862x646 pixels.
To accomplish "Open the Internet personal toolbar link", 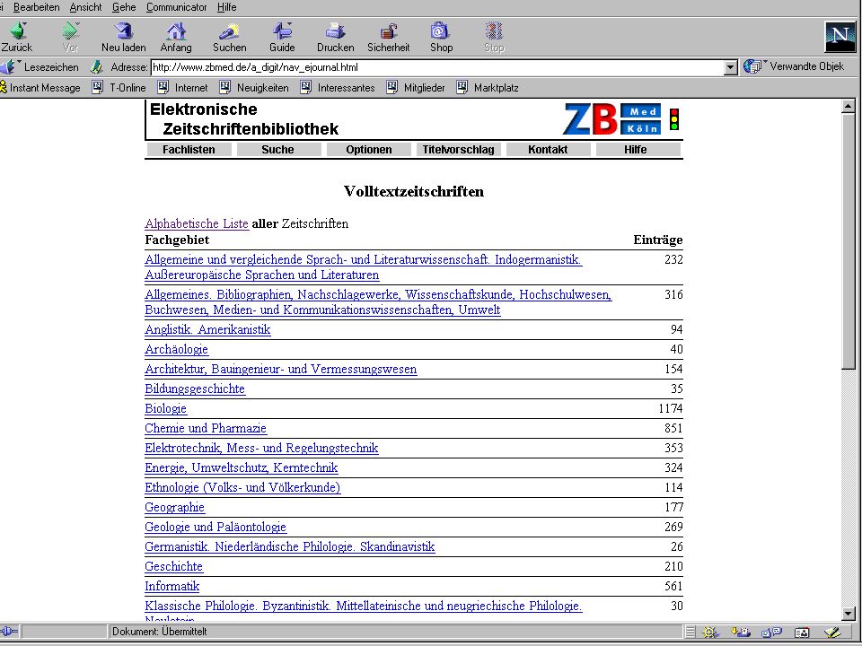I will click(x=182, y=87).
